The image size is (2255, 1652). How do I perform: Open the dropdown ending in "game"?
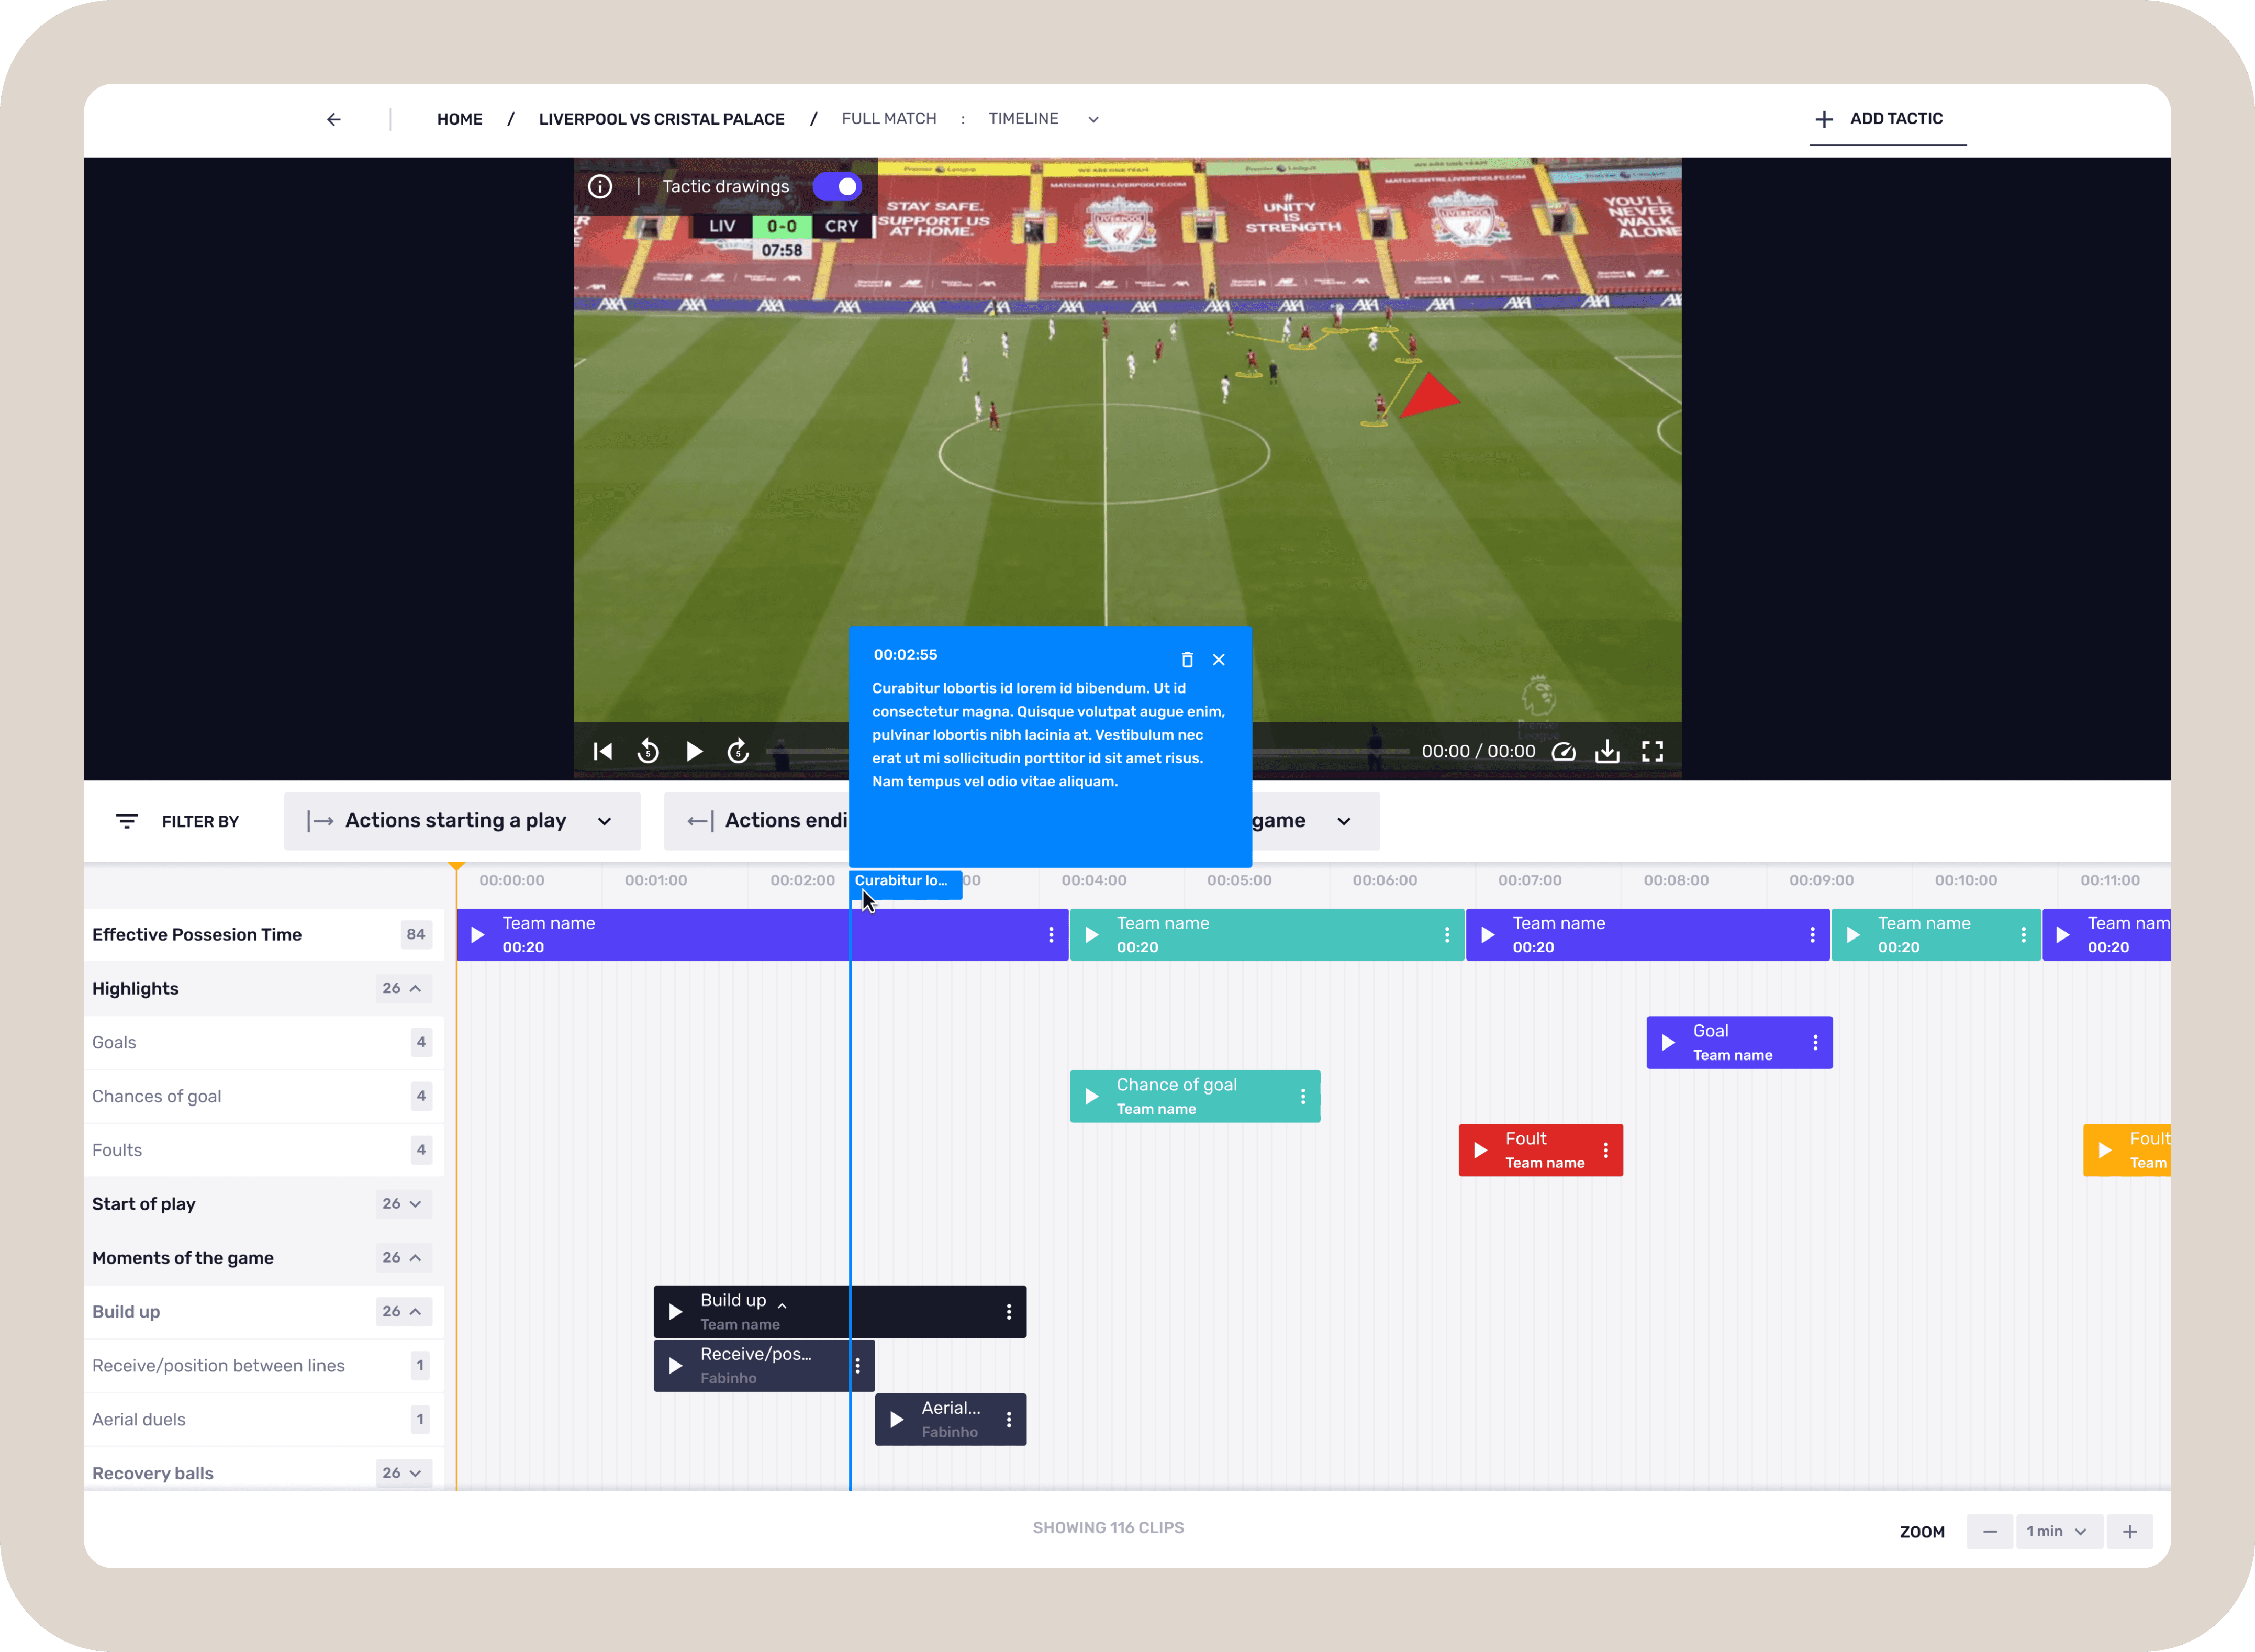pyautogui.click(x=1315, y=821)
